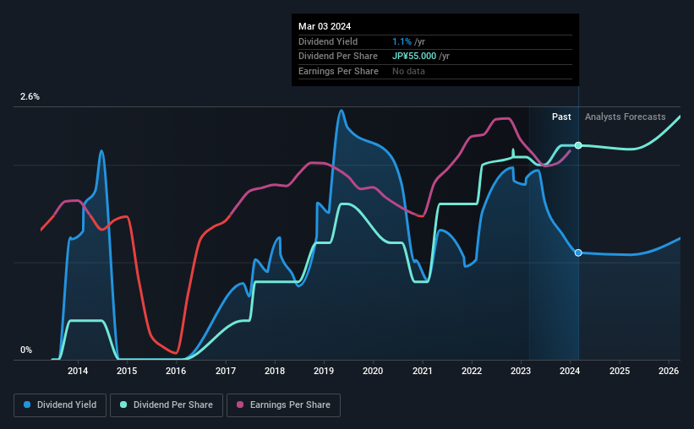Click the Analysts Forecasts label

(x=625, y=117)
